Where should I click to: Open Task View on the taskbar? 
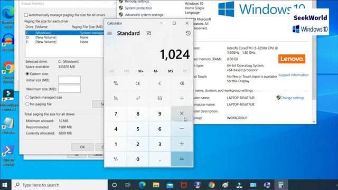(128, 185)
